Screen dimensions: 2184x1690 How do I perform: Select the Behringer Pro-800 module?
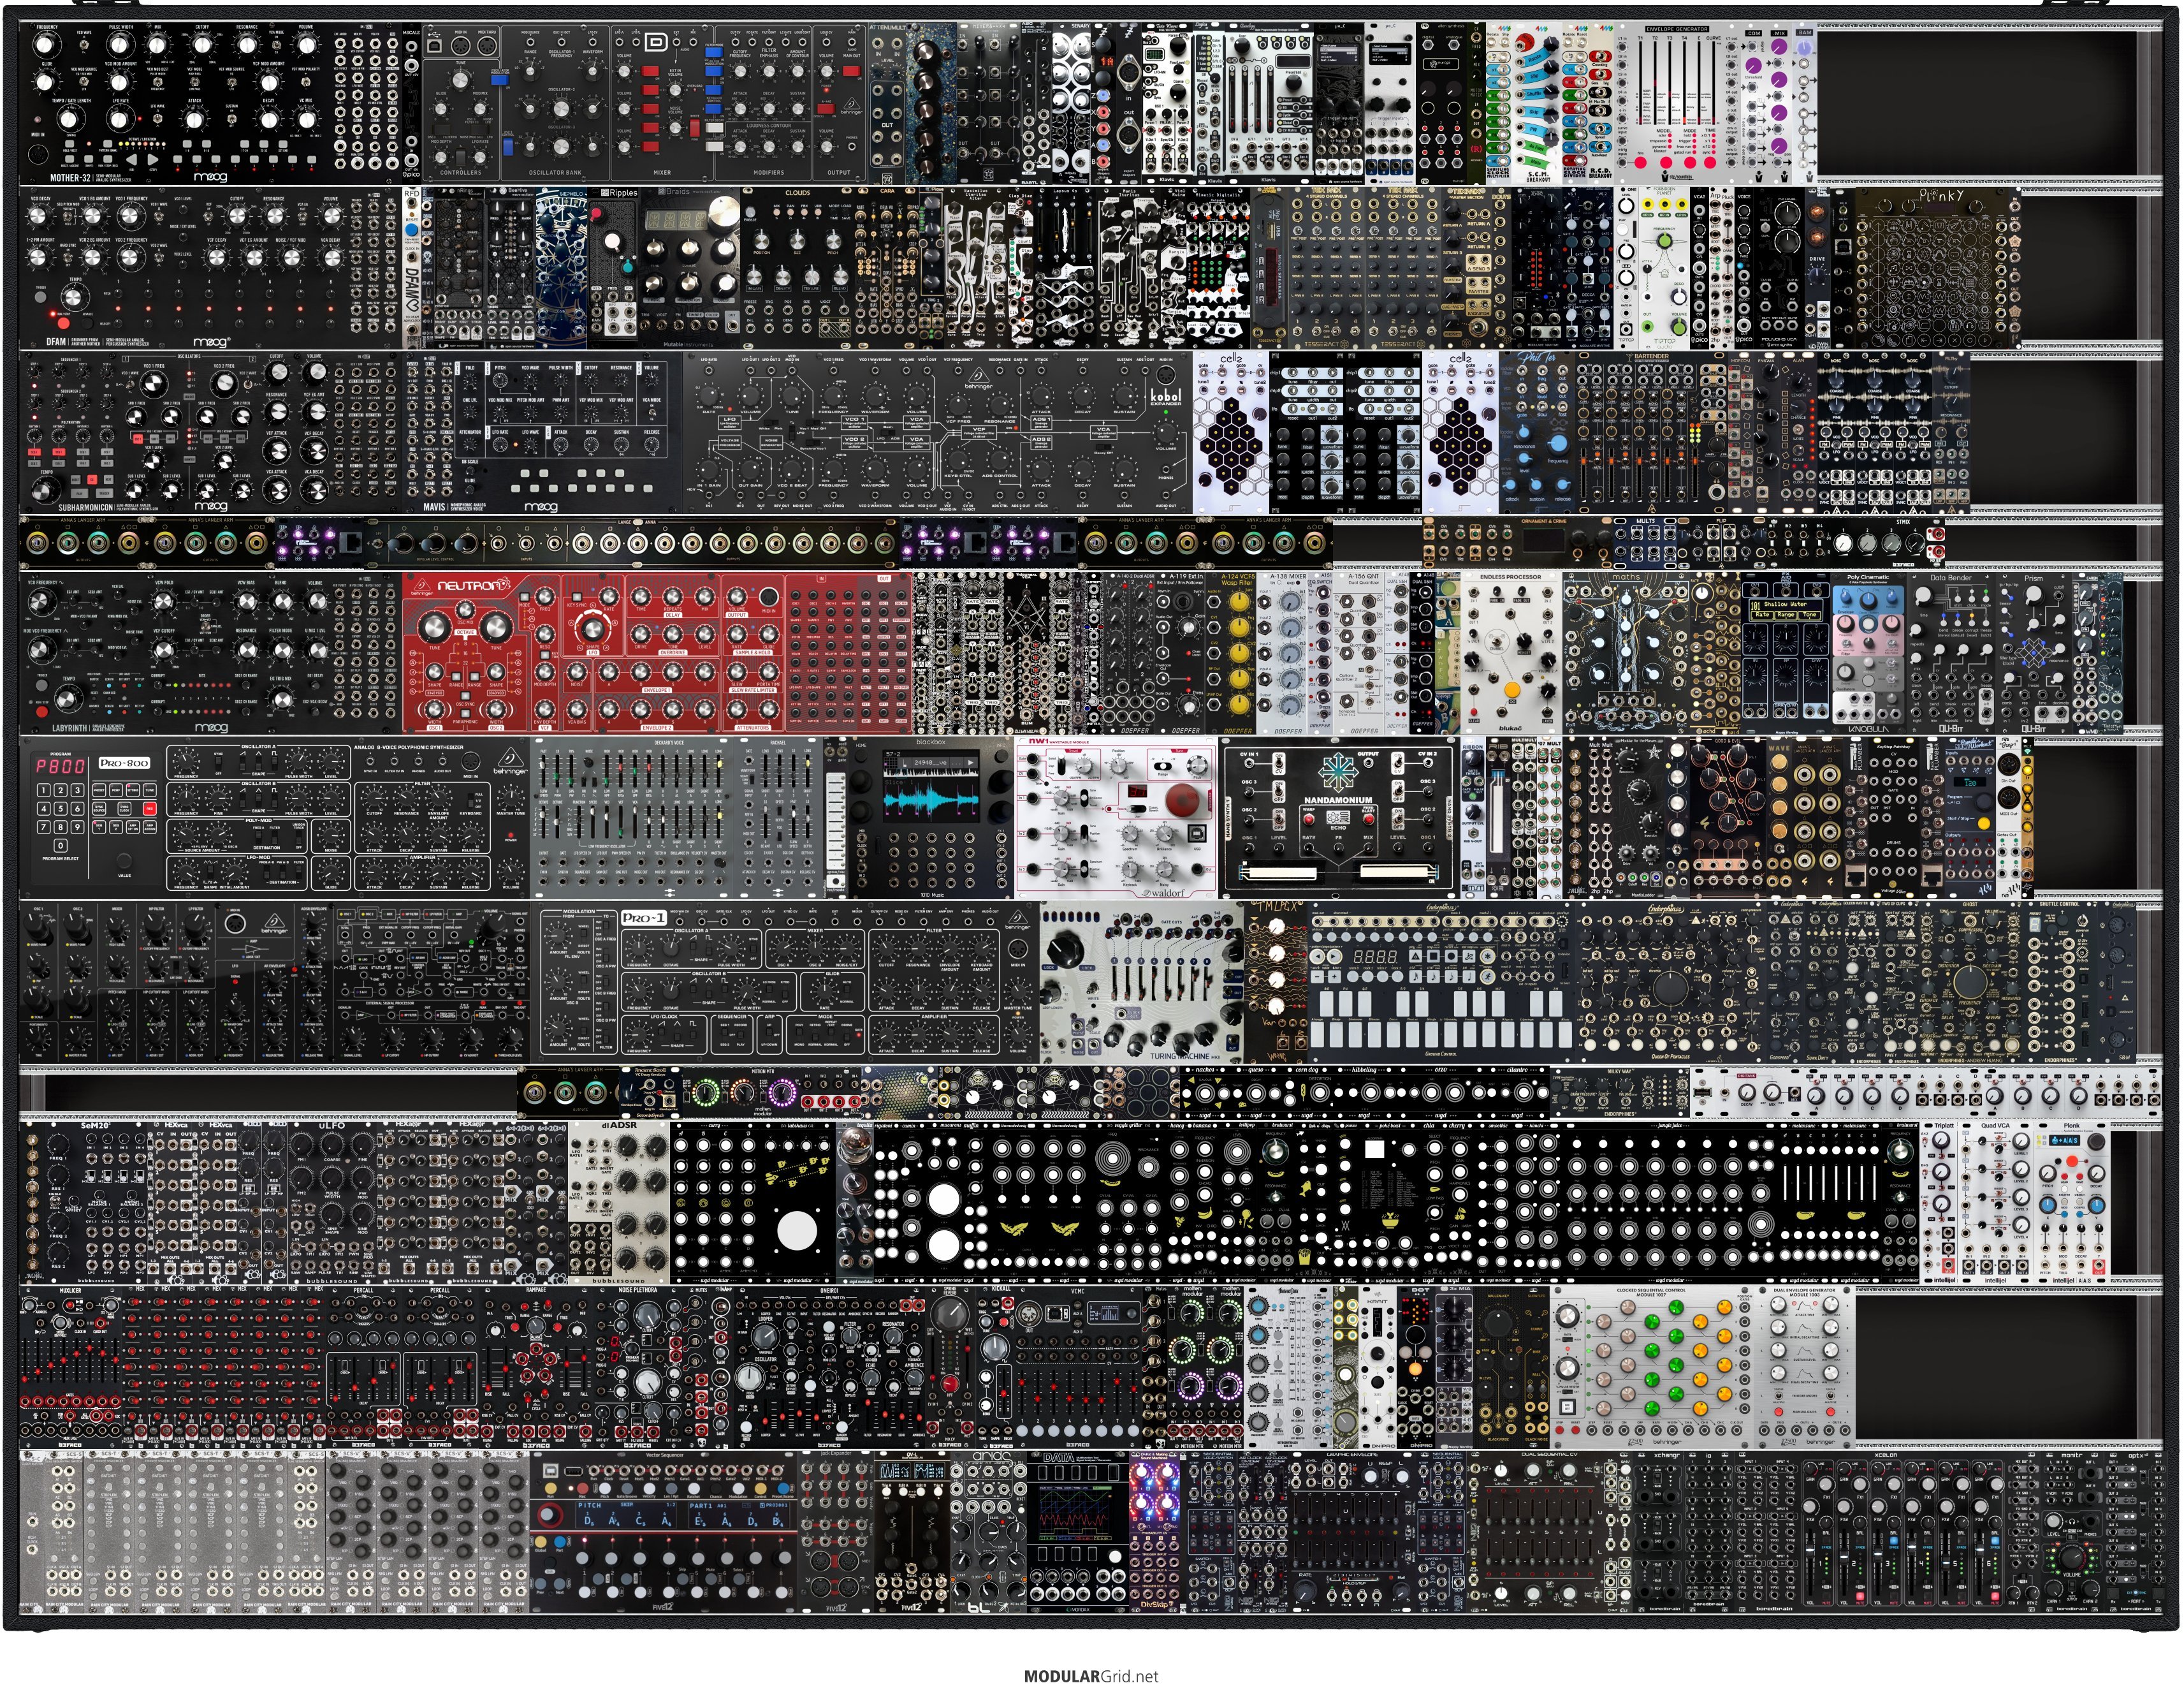pos(275,818)
